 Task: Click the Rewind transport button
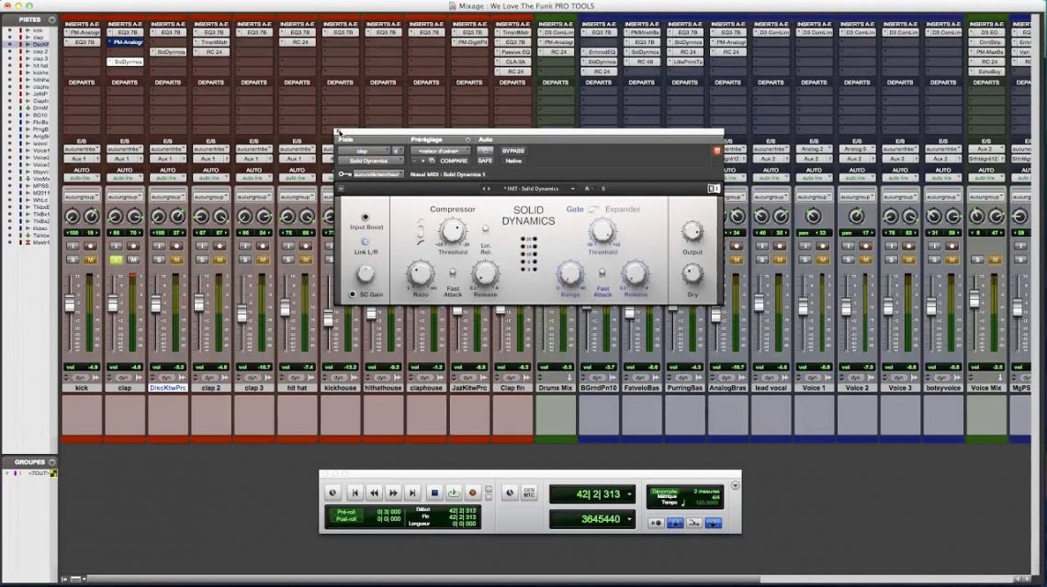tap(374, 493)
